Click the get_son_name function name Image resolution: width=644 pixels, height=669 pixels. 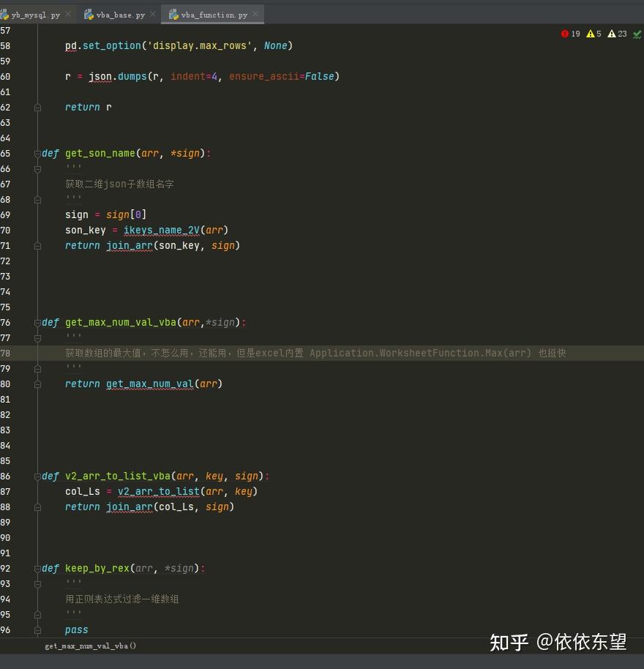pyautogui.click(x=100, y=153)
